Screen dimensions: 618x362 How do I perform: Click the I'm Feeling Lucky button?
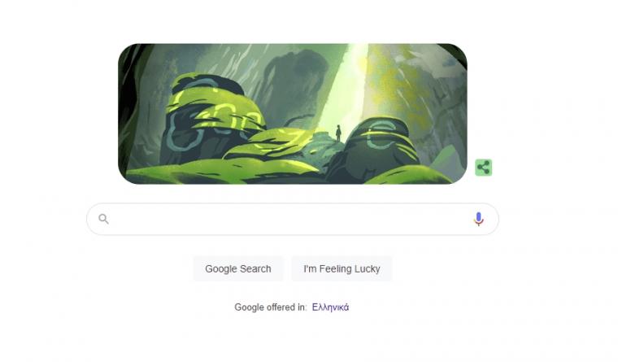[x=342, y=268]
